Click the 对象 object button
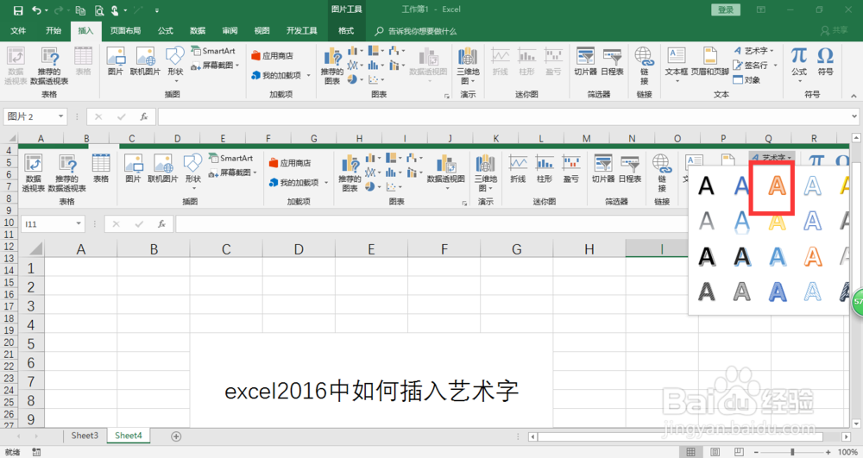This screenshot has width=863, height=458. pyautogui.click(x=746, y=79)
